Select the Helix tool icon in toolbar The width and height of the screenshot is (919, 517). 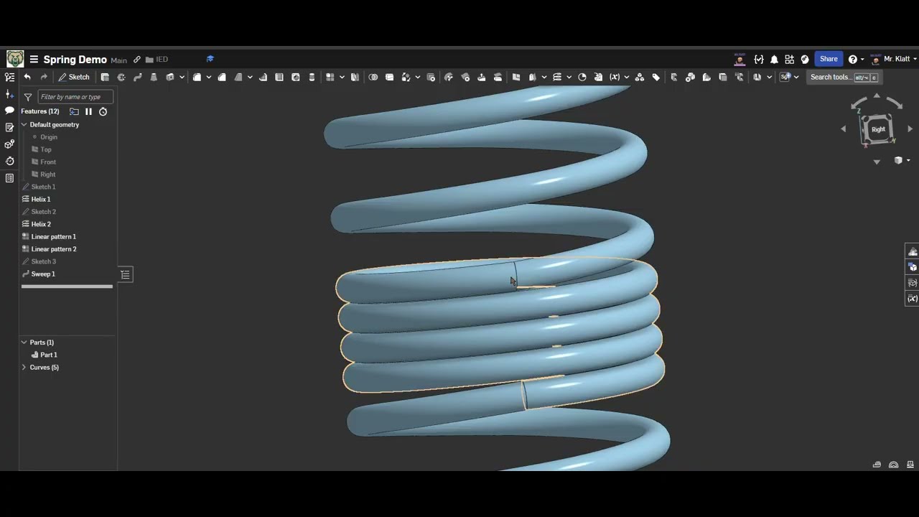click(x=556, y=77)
